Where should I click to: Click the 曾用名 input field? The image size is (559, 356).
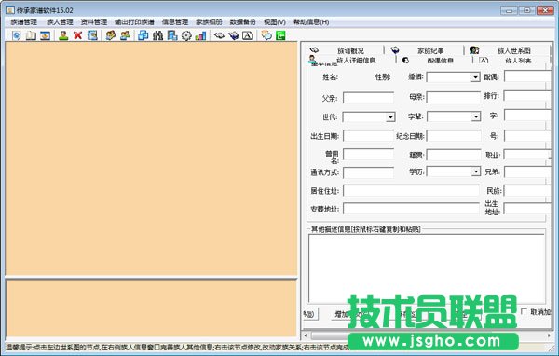368,155
